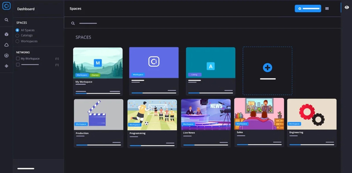Open the search icon in the left sidebar

point(6,20)
